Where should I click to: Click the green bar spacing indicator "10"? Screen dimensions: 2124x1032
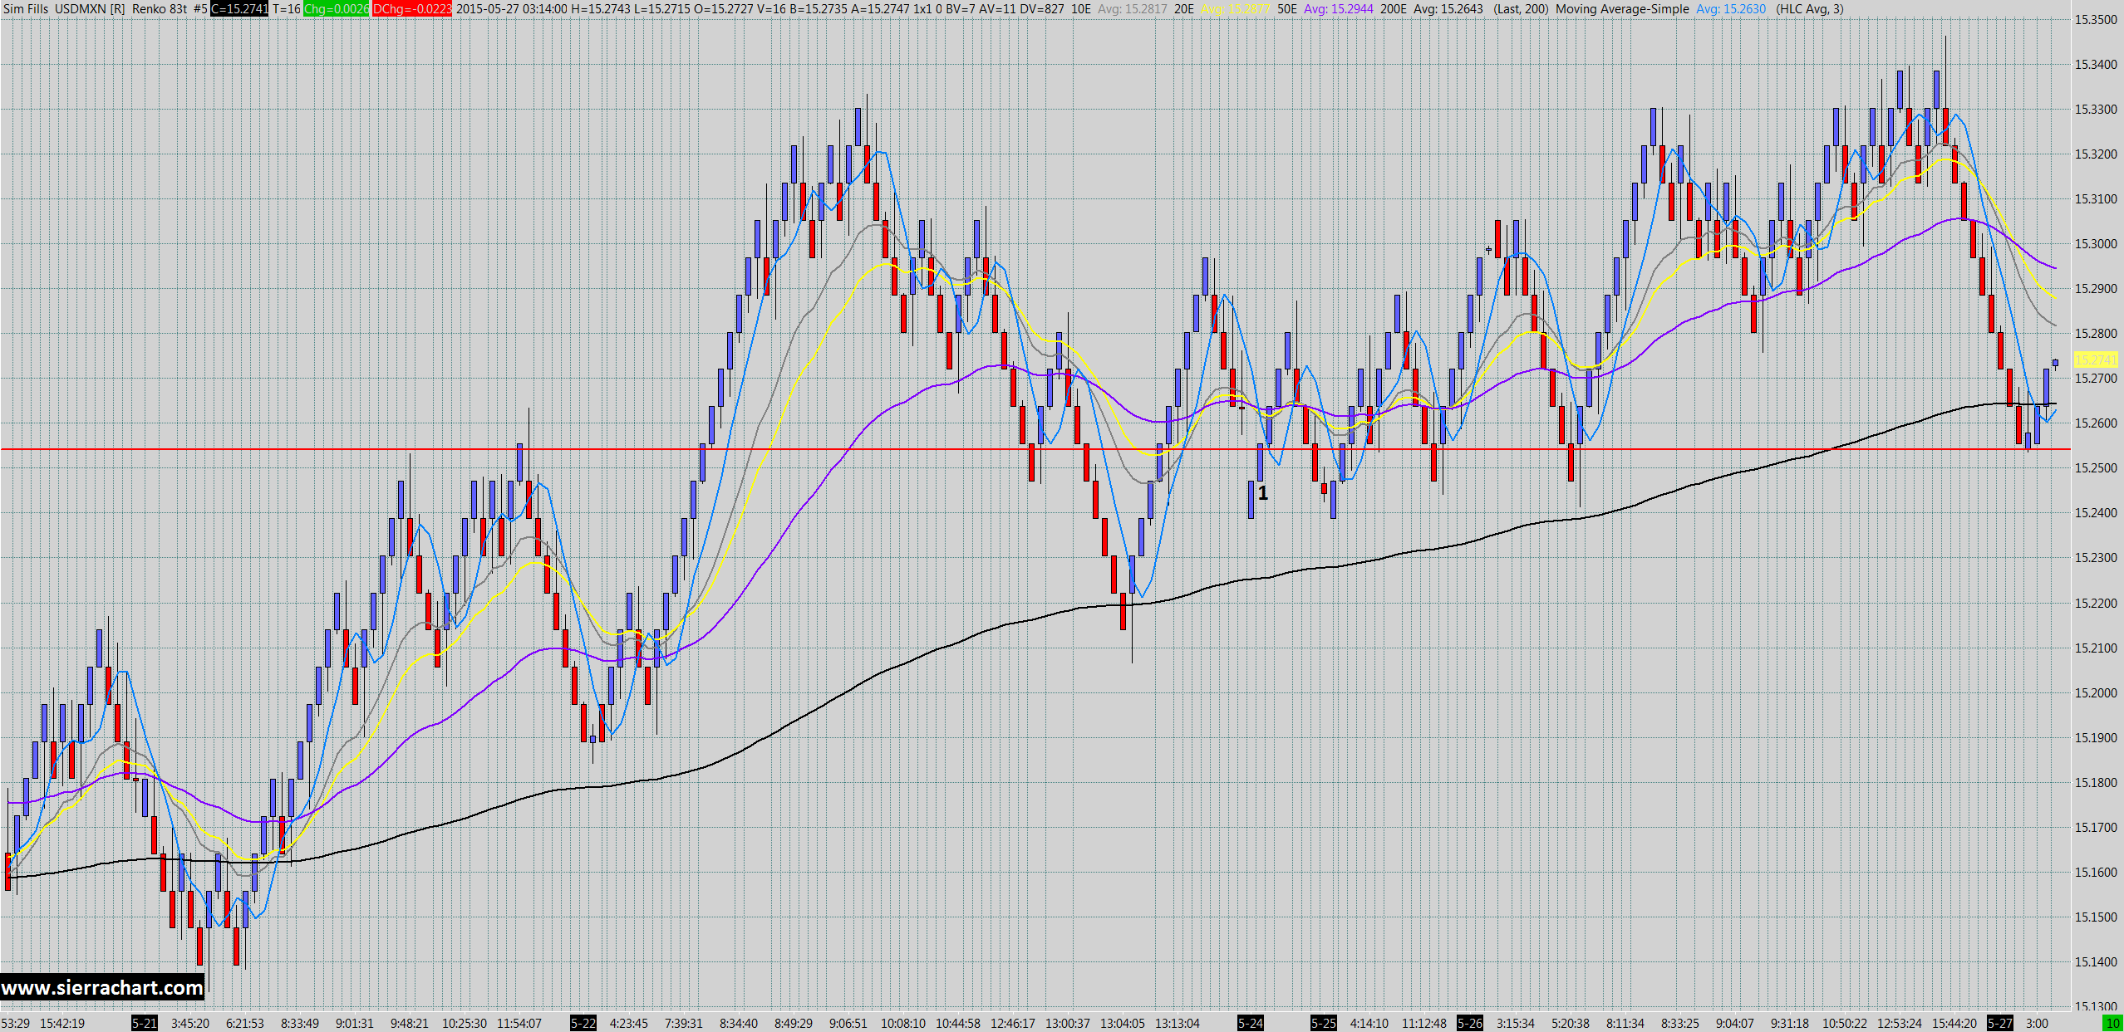(2112, 1023)
